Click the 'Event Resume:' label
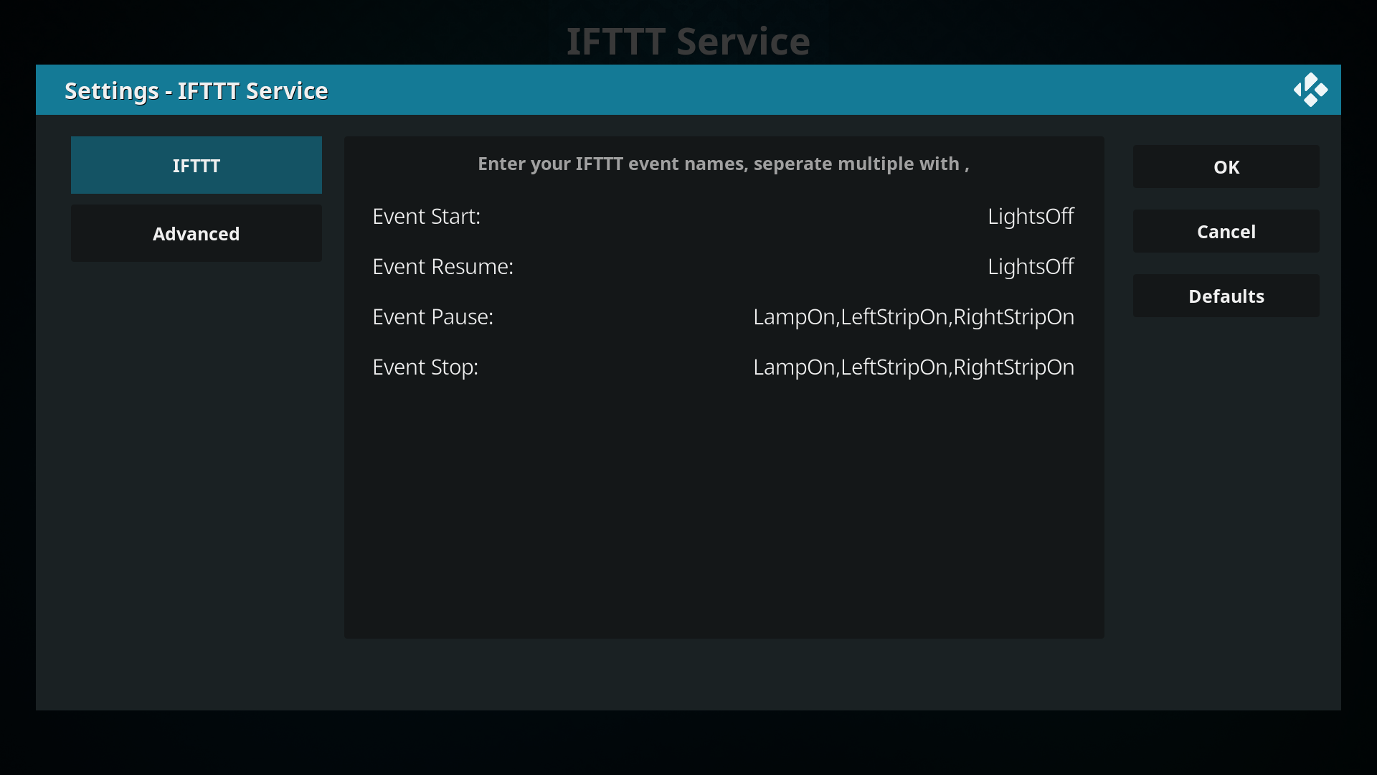The image size is (1377, 775). click(443, 267)
